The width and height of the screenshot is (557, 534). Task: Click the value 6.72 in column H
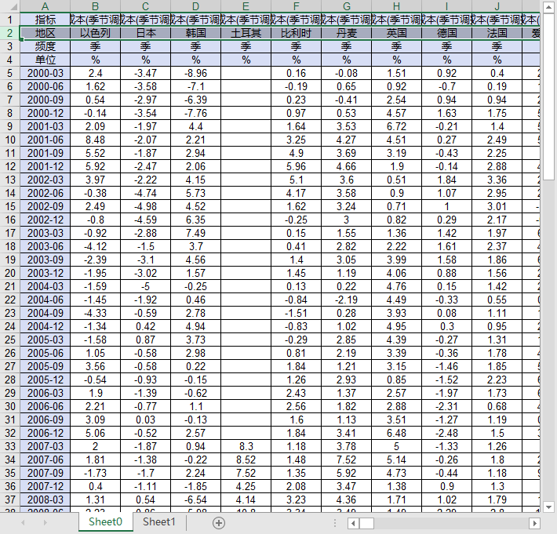click(x=396, y=126)
